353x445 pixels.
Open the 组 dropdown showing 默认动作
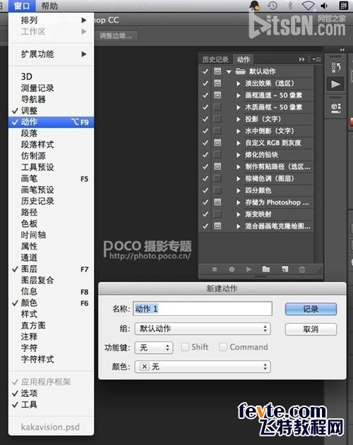tap(203, 329)
